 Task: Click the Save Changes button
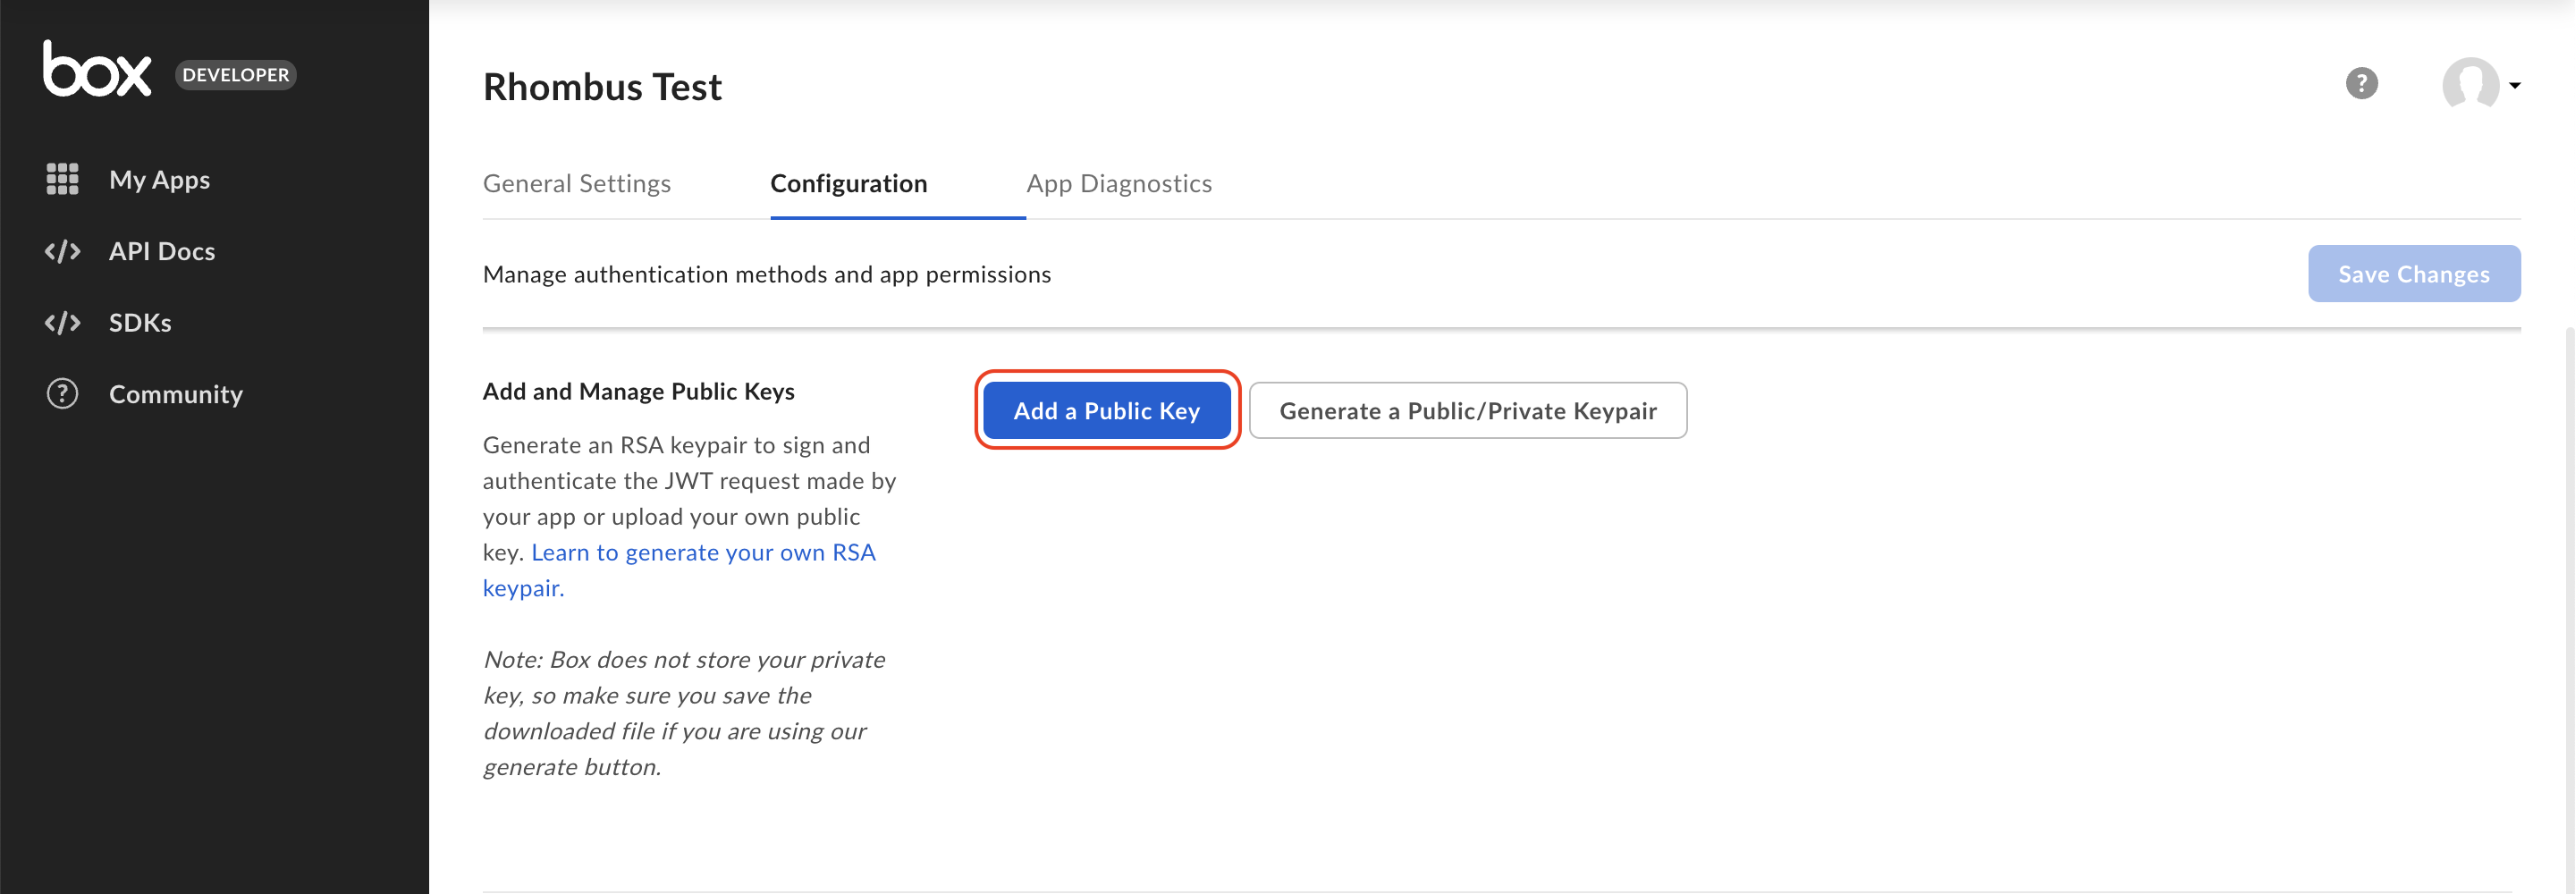pyautogui.click(x=2413, y=274)
